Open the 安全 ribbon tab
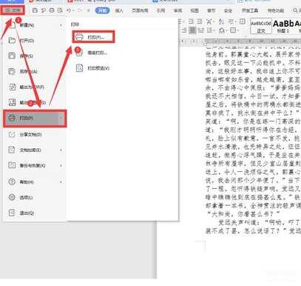Image resolution: width=301 pixels, height=286 pixels. coord(228,10)
